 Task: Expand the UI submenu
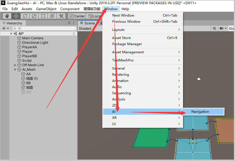[x=143, y=124]
